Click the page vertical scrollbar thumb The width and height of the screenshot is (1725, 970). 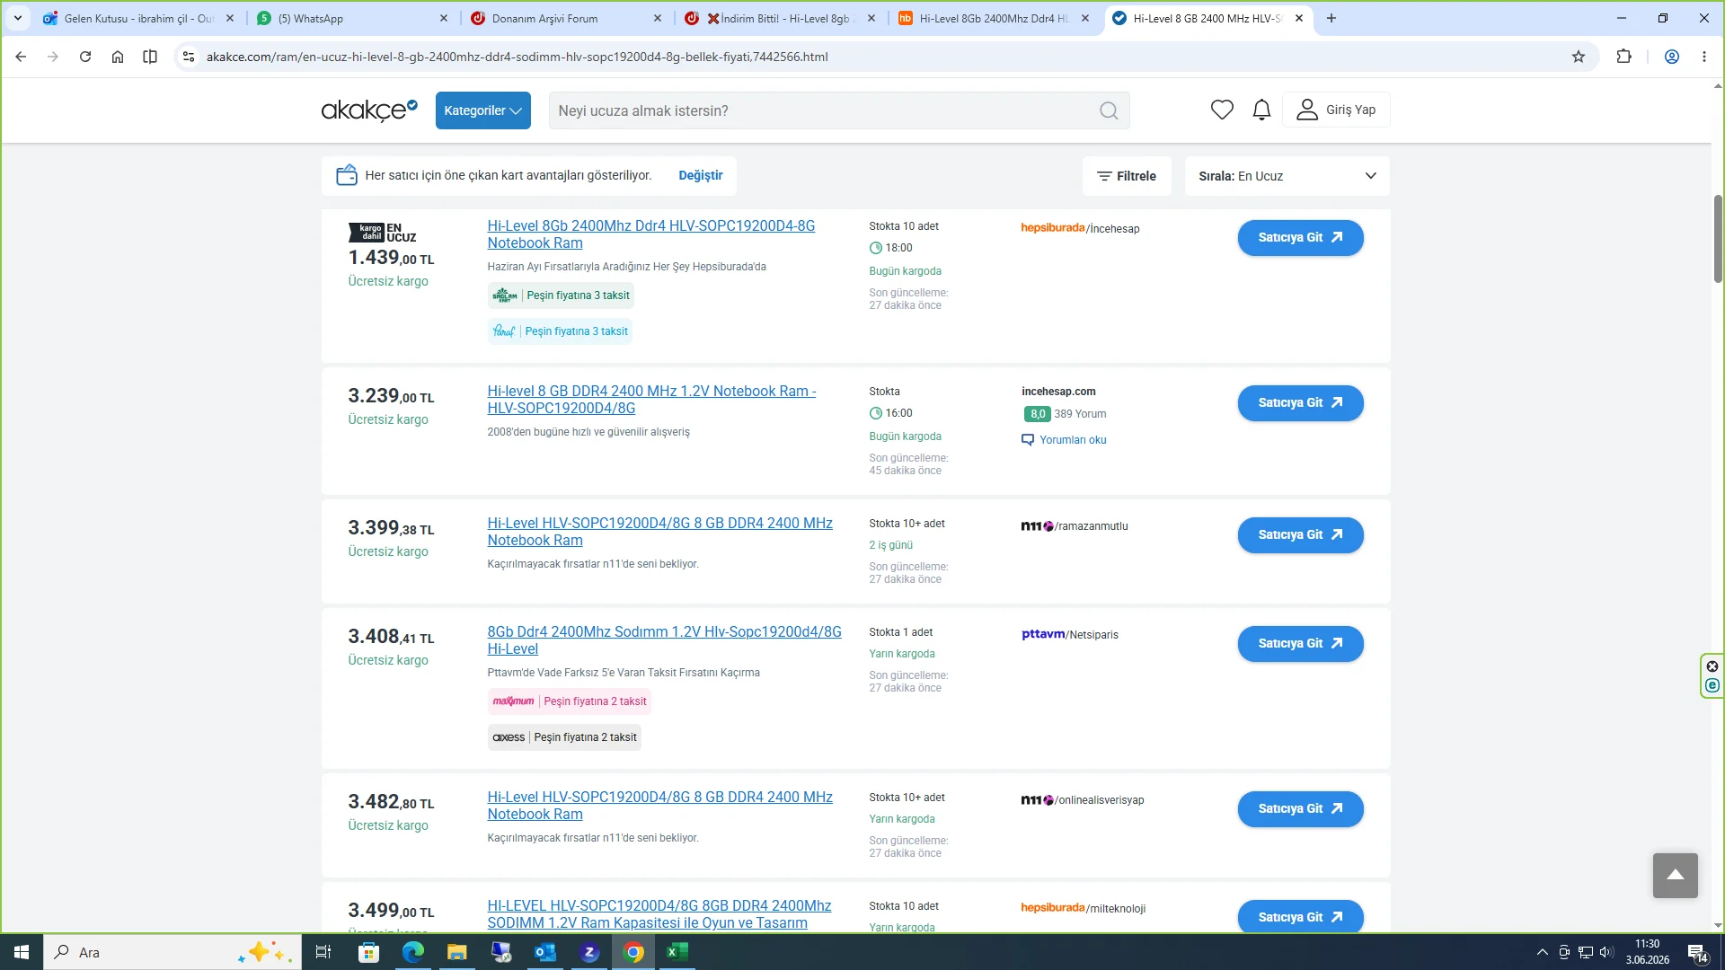pos(1717,238)
